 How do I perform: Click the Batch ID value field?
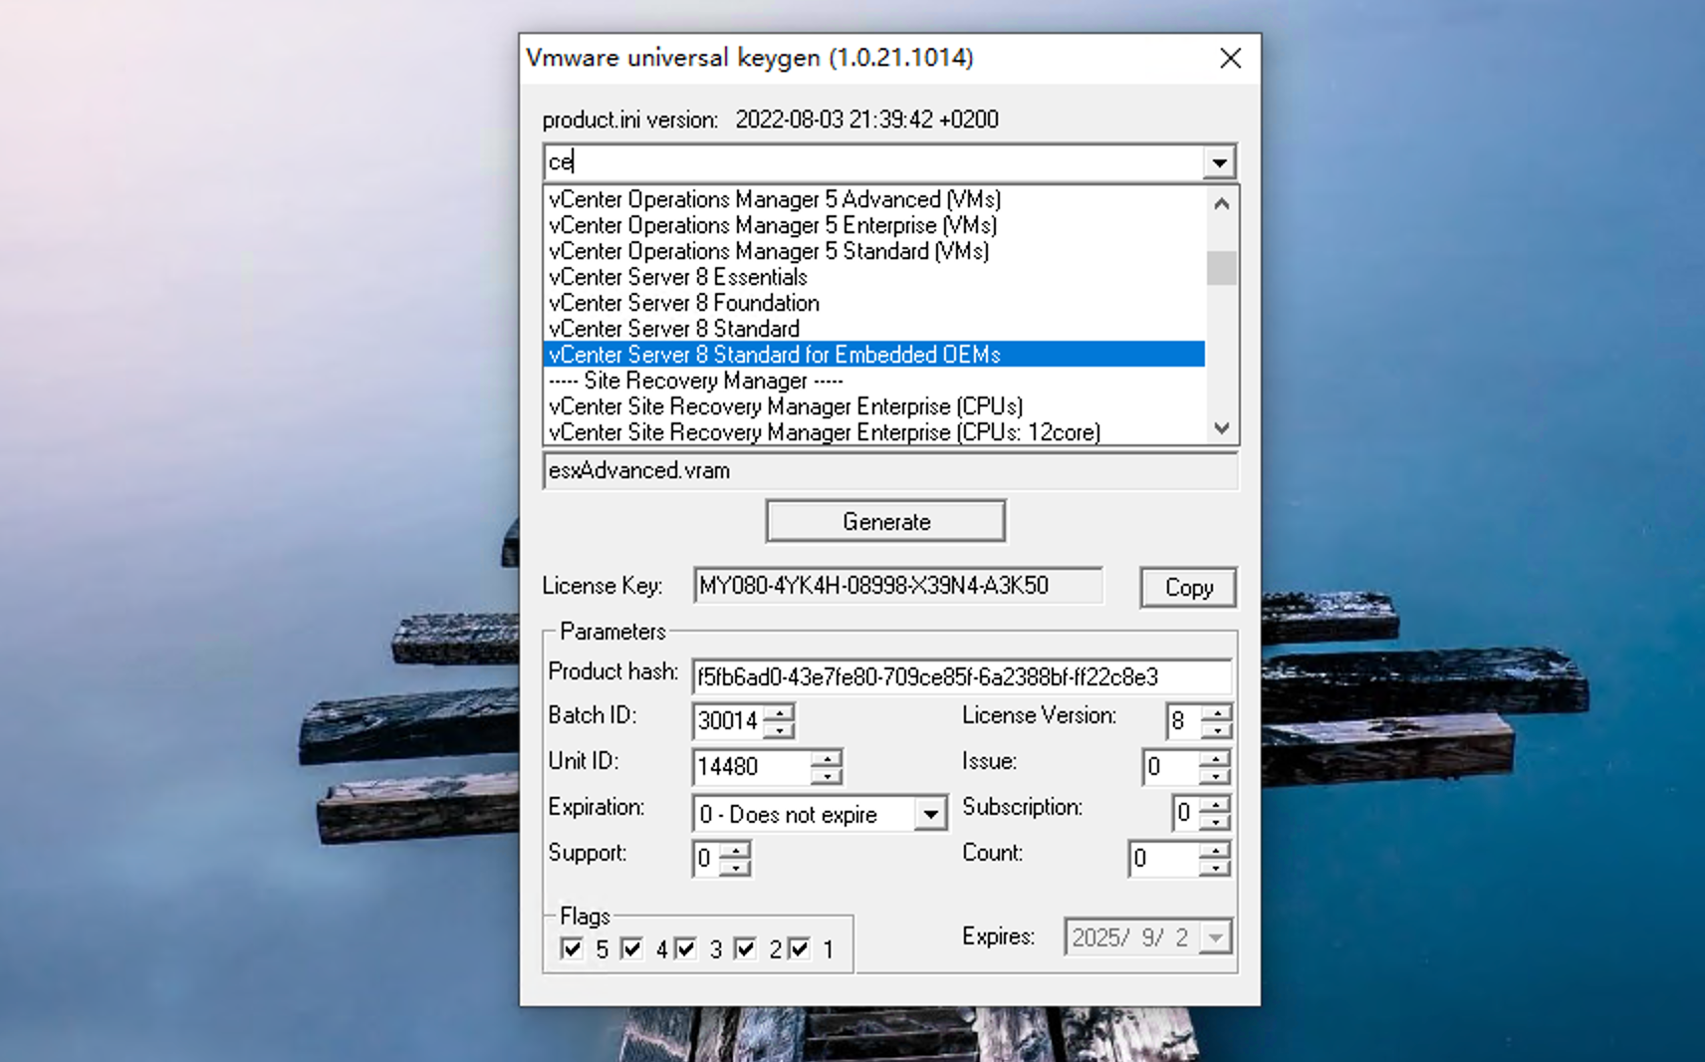pyautogui.click(x=728, y=721)
